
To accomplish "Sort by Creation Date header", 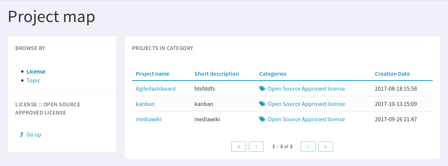I will tap(392, 74).
